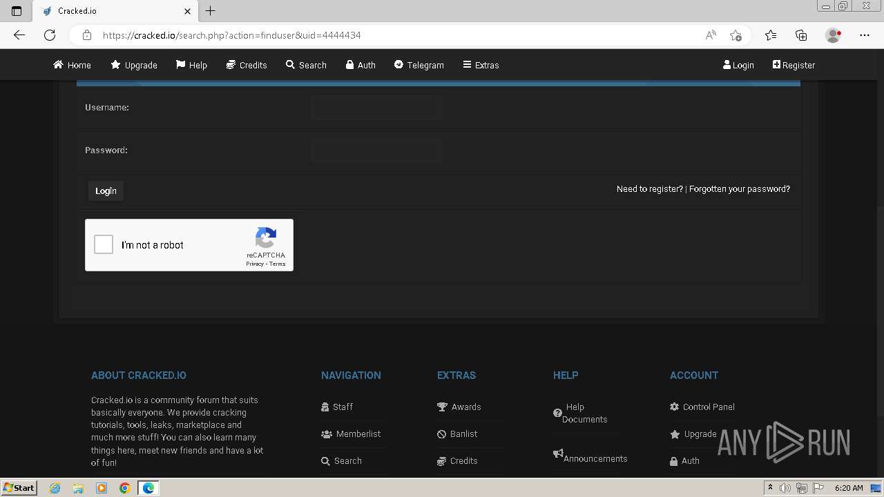Screen dimensions: 884x497
Task: Open the reCAPTCHA Privacy link
Action: tap(255, 264)
